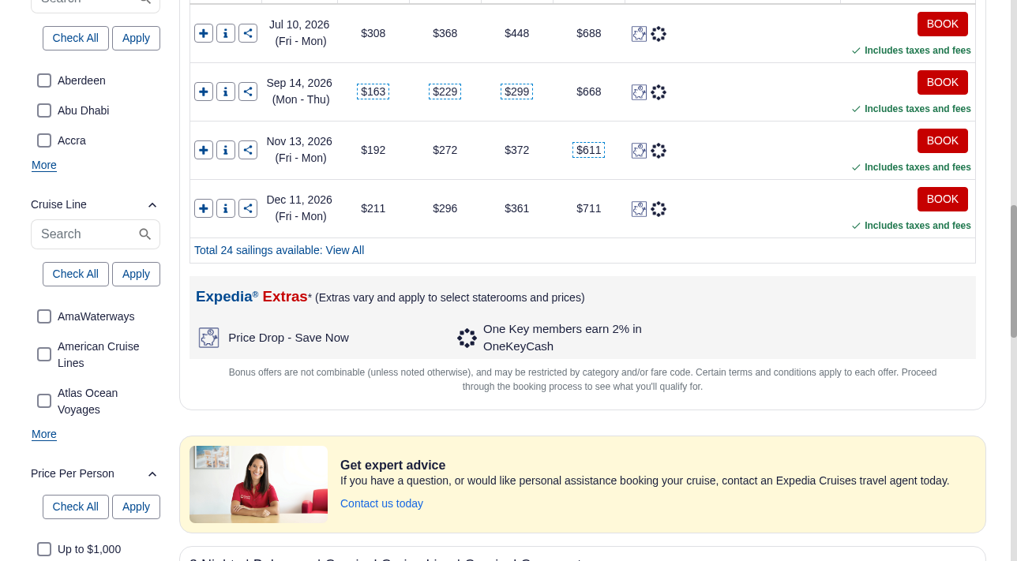Share the Jul 10, 2026 sailing
Viewport: 1017px width, 561px height.
(248, 33)
